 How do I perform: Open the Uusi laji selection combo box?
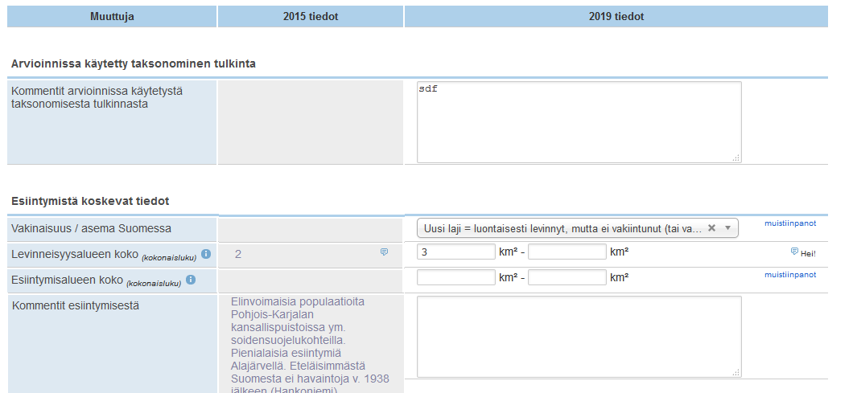tap(577, 228)
